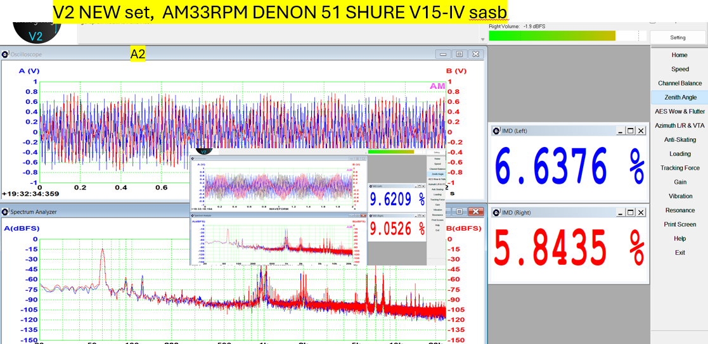This screenshot has width=708, height=344.
Task: Click the Spectrum Analyzer plot area
Action: (x=243, y=290)
